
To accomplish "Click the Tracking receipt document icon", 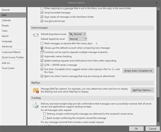I will 35,105.
